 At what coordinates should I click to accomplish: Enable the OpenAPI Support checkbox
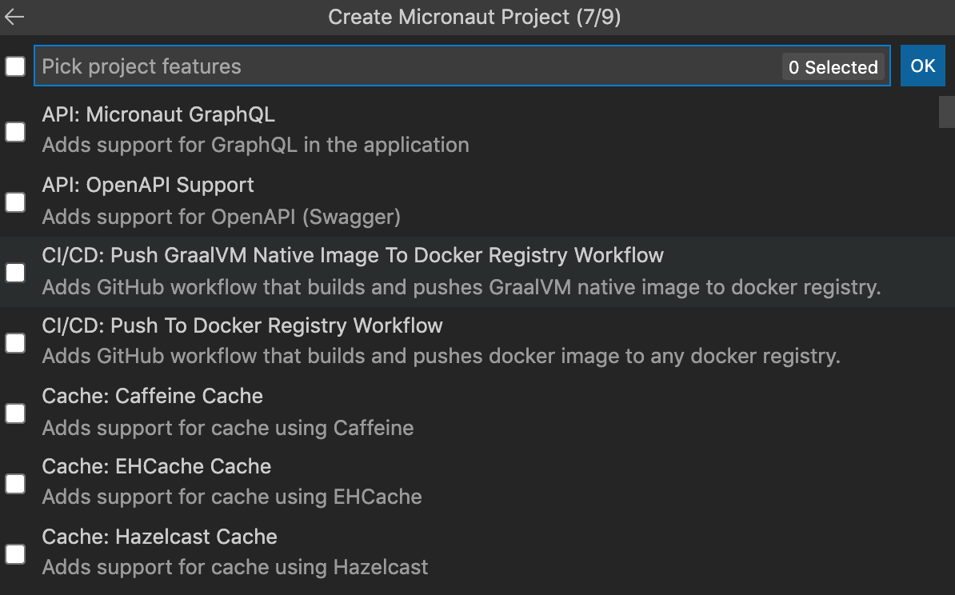(x=15, y=202)
